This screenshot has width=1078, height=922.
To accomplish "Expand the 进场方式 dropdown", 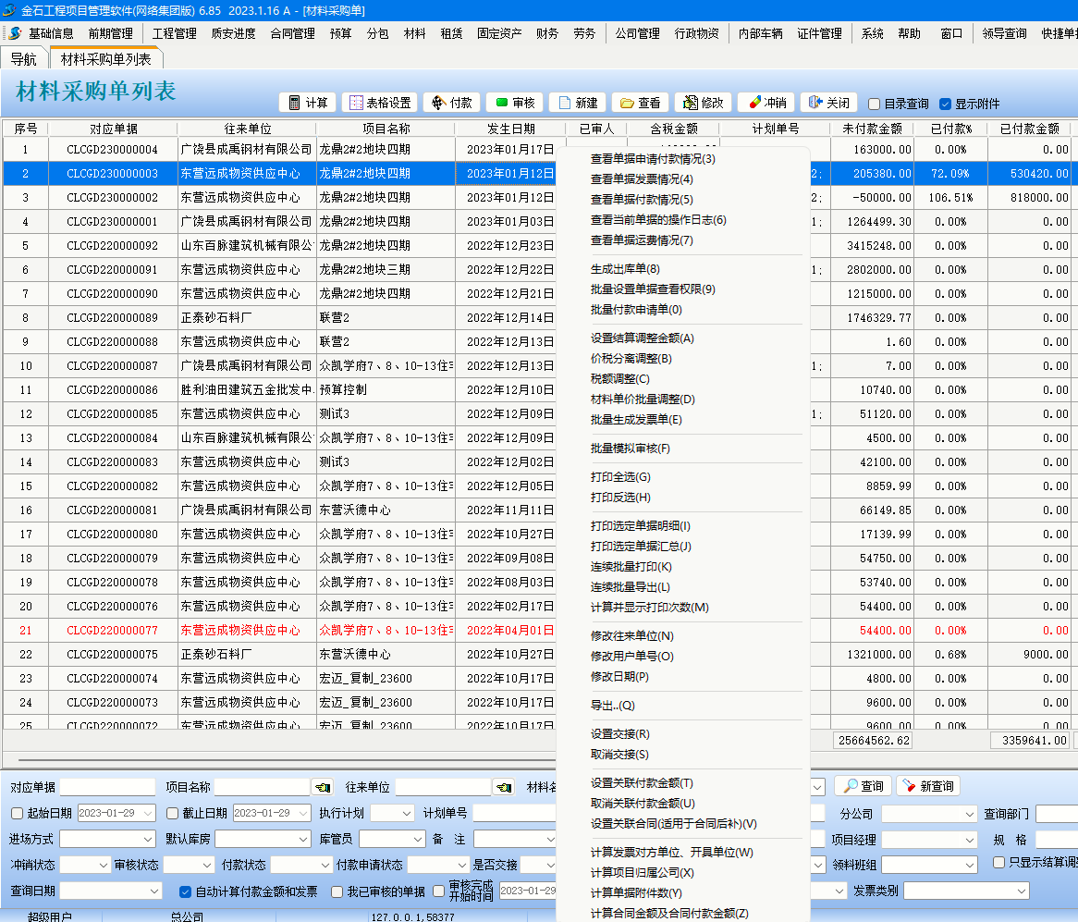I will point(146,840).
